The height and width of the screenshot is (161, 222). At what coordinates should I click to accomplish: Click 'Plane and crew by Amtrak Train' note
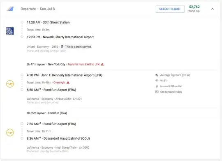[x=46, y=51]
